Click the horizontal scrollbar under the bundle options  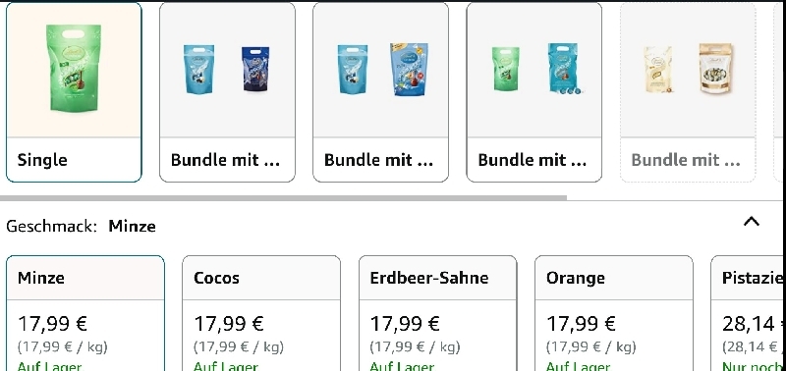click(x=283, y=197)
